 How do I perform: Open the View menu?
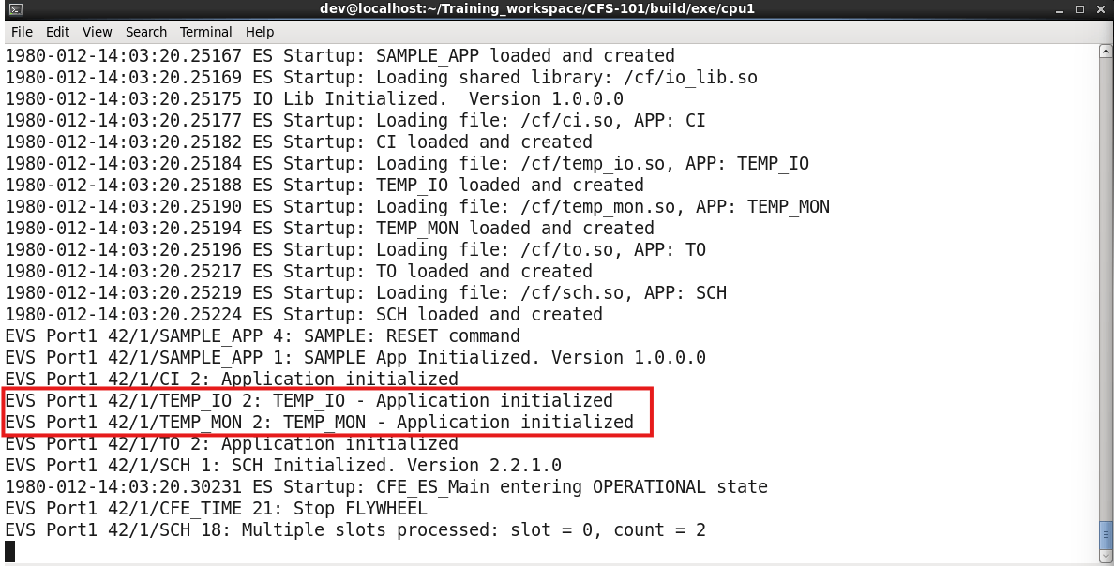click(97, 32)
